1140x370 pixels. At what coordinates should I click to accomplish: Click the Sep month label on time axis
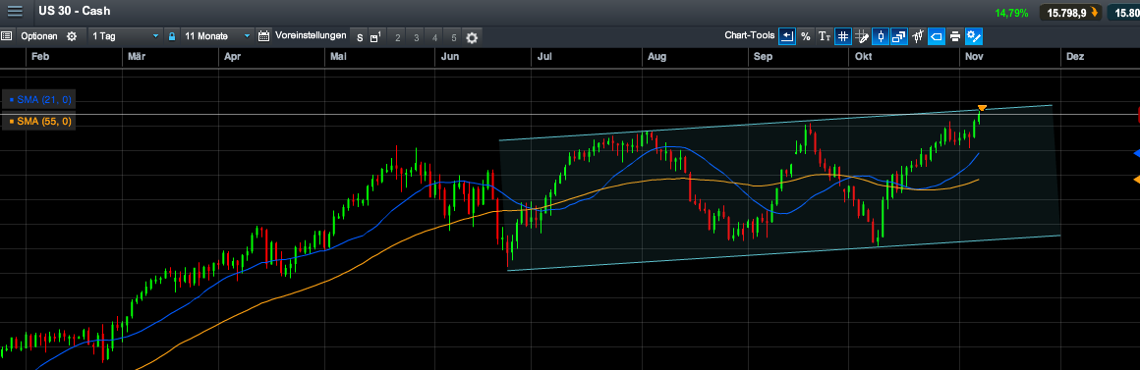tap(763, 57)
